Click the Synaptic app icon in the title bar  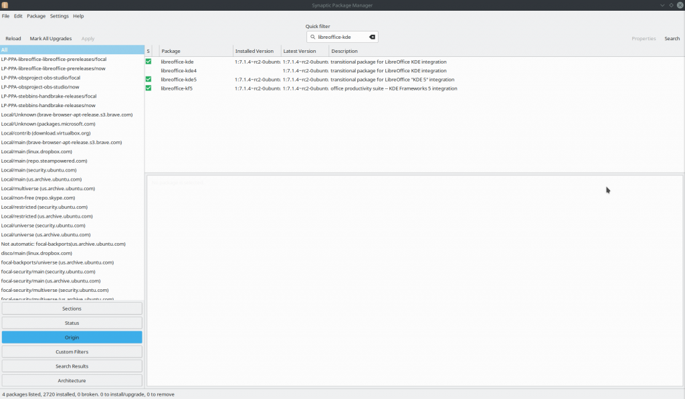[5, 5]
